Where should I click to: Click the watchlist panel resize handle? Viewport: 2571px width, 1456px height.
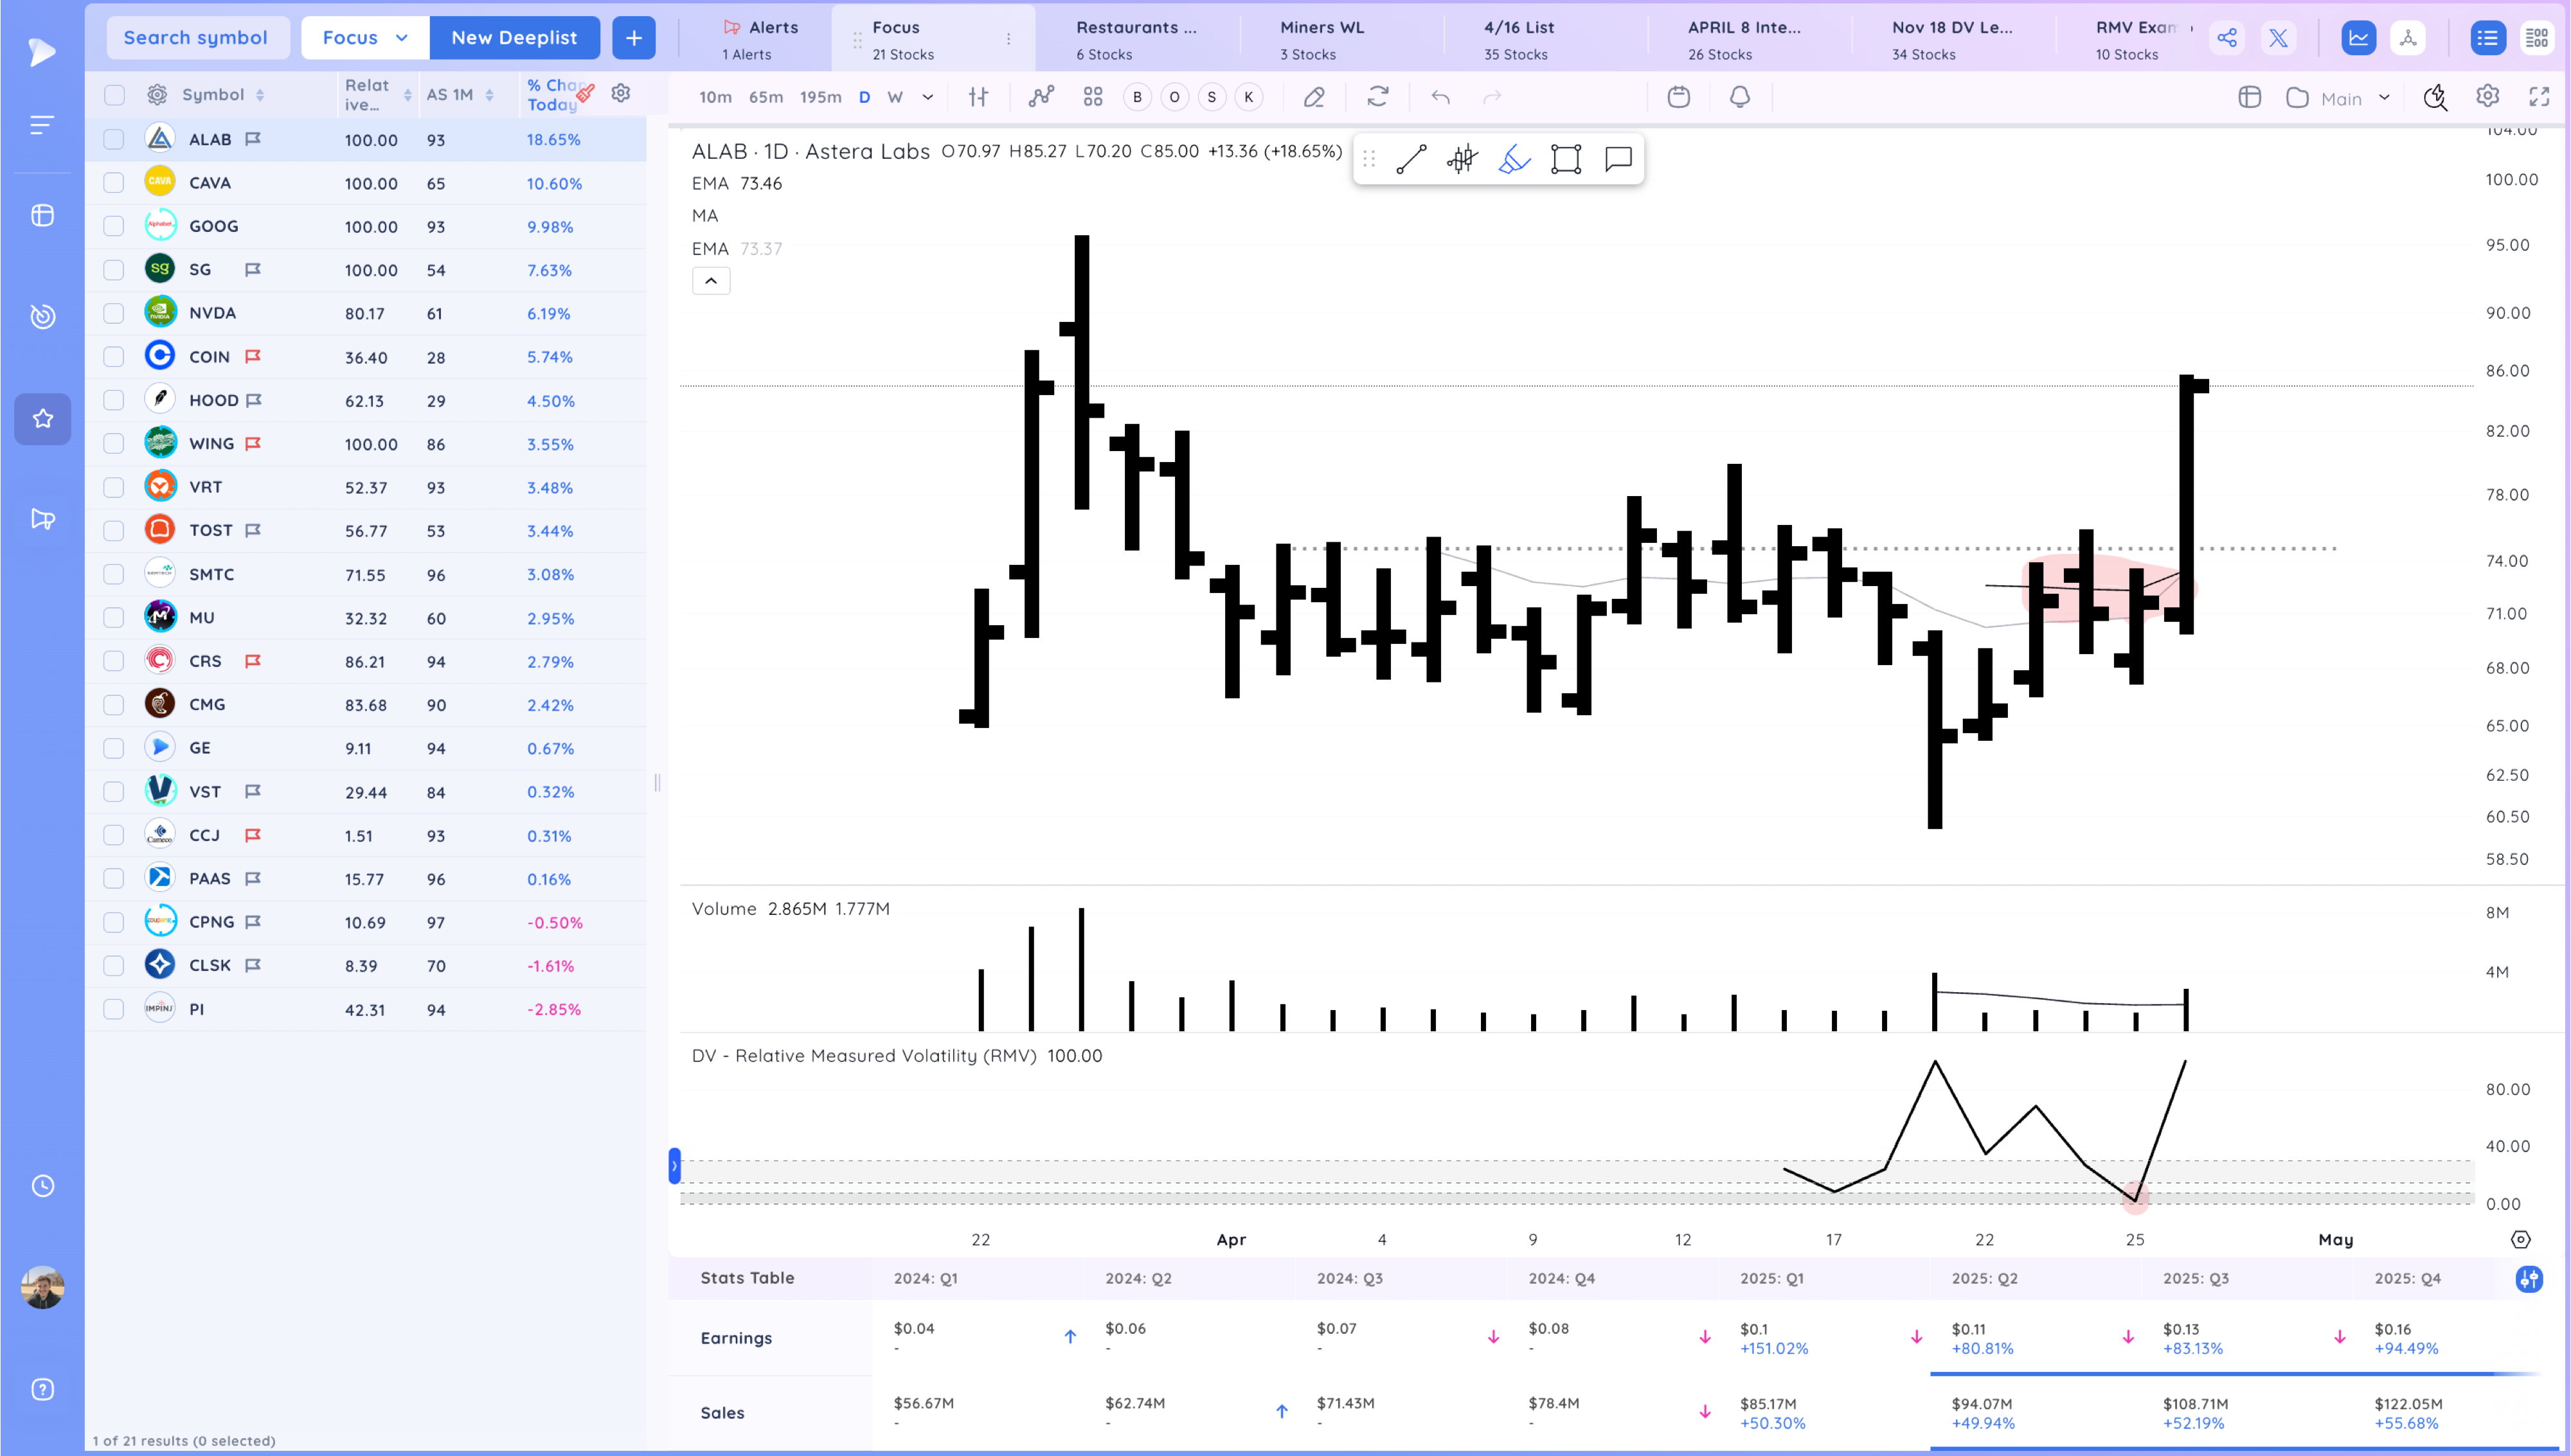pos(657,783)
